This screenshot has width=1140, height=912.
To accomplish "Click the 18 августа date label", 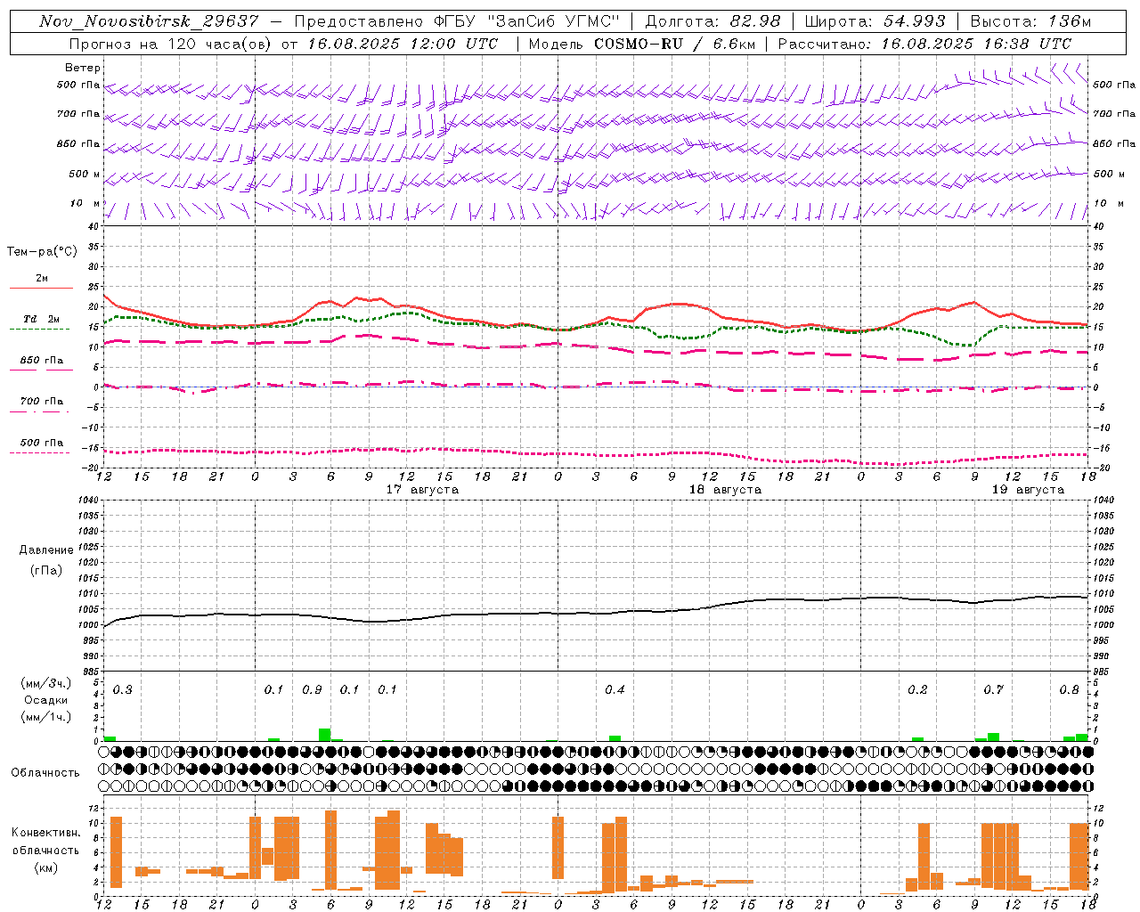I will pyautogui.click(x=725, y=490).
